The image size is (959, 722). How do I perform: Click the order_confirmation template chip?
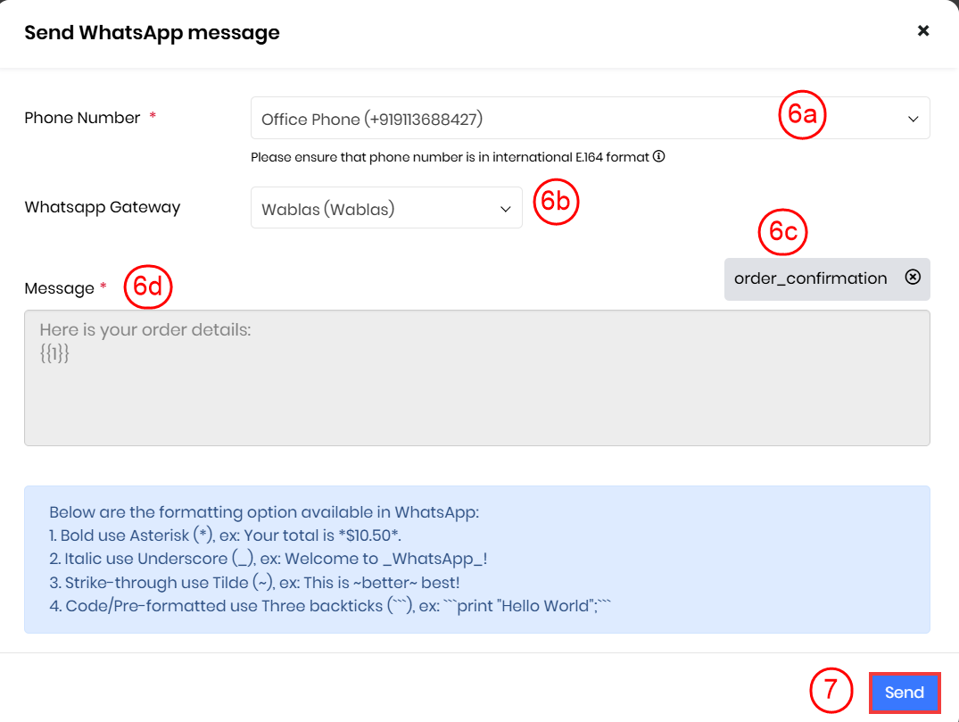810,278
